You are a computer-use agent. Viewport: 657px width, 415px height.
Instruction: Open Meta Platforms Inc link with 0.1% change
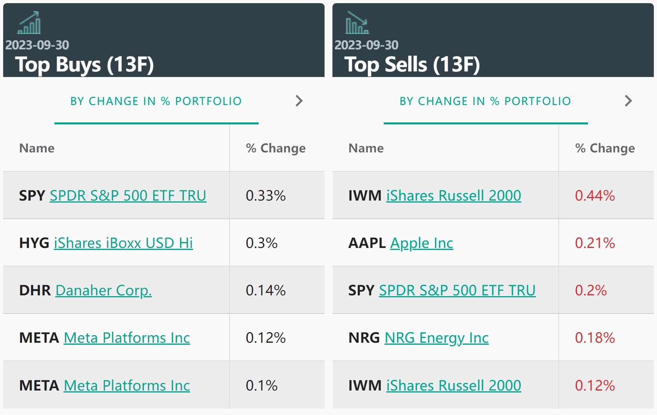(127, 386)
